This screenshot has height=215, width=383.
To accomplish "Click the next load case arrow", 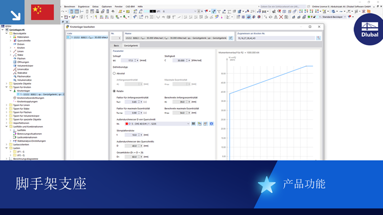I will (202, 11).
